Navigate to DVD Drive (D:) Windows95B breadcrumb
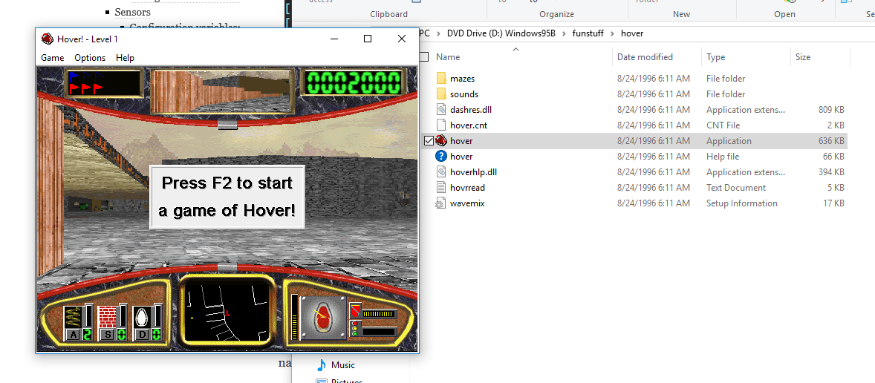 pyautogui.click(x=501, y=33)
